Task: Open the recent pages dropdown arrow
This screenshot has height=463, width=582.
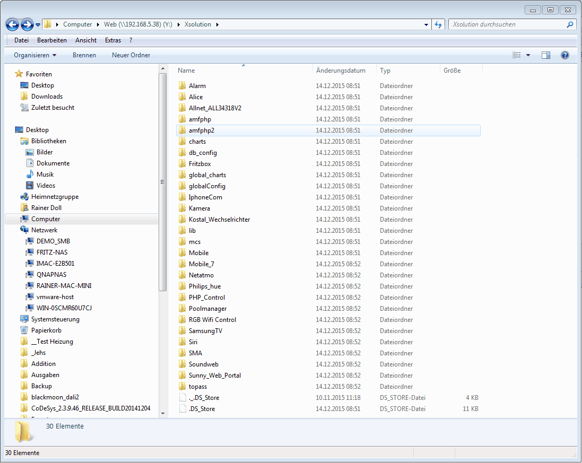Action: (38, 25)
